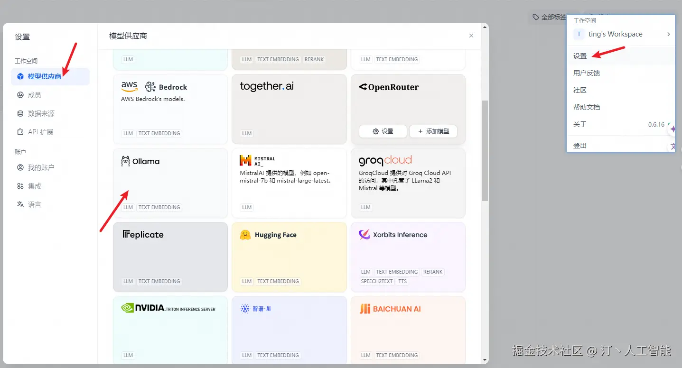The image size is (682, 368).
Task: Click the 成员 members icon
Action: point(20,95)
